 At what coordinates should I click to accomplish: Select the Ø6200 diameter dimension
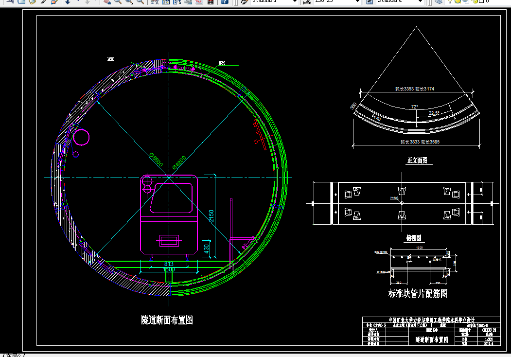coord(179,162)
